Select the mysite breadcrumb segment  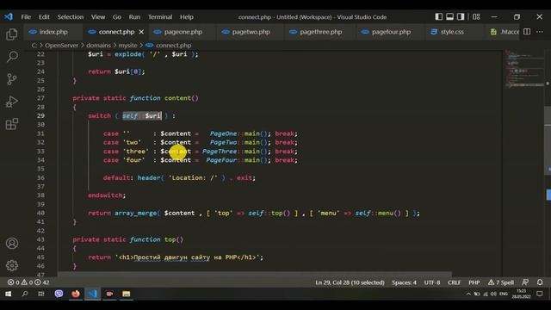[127, 46]
